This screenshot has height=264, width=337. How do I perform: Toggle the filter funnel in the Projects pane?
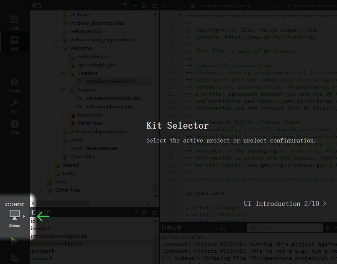pos(126,5)
